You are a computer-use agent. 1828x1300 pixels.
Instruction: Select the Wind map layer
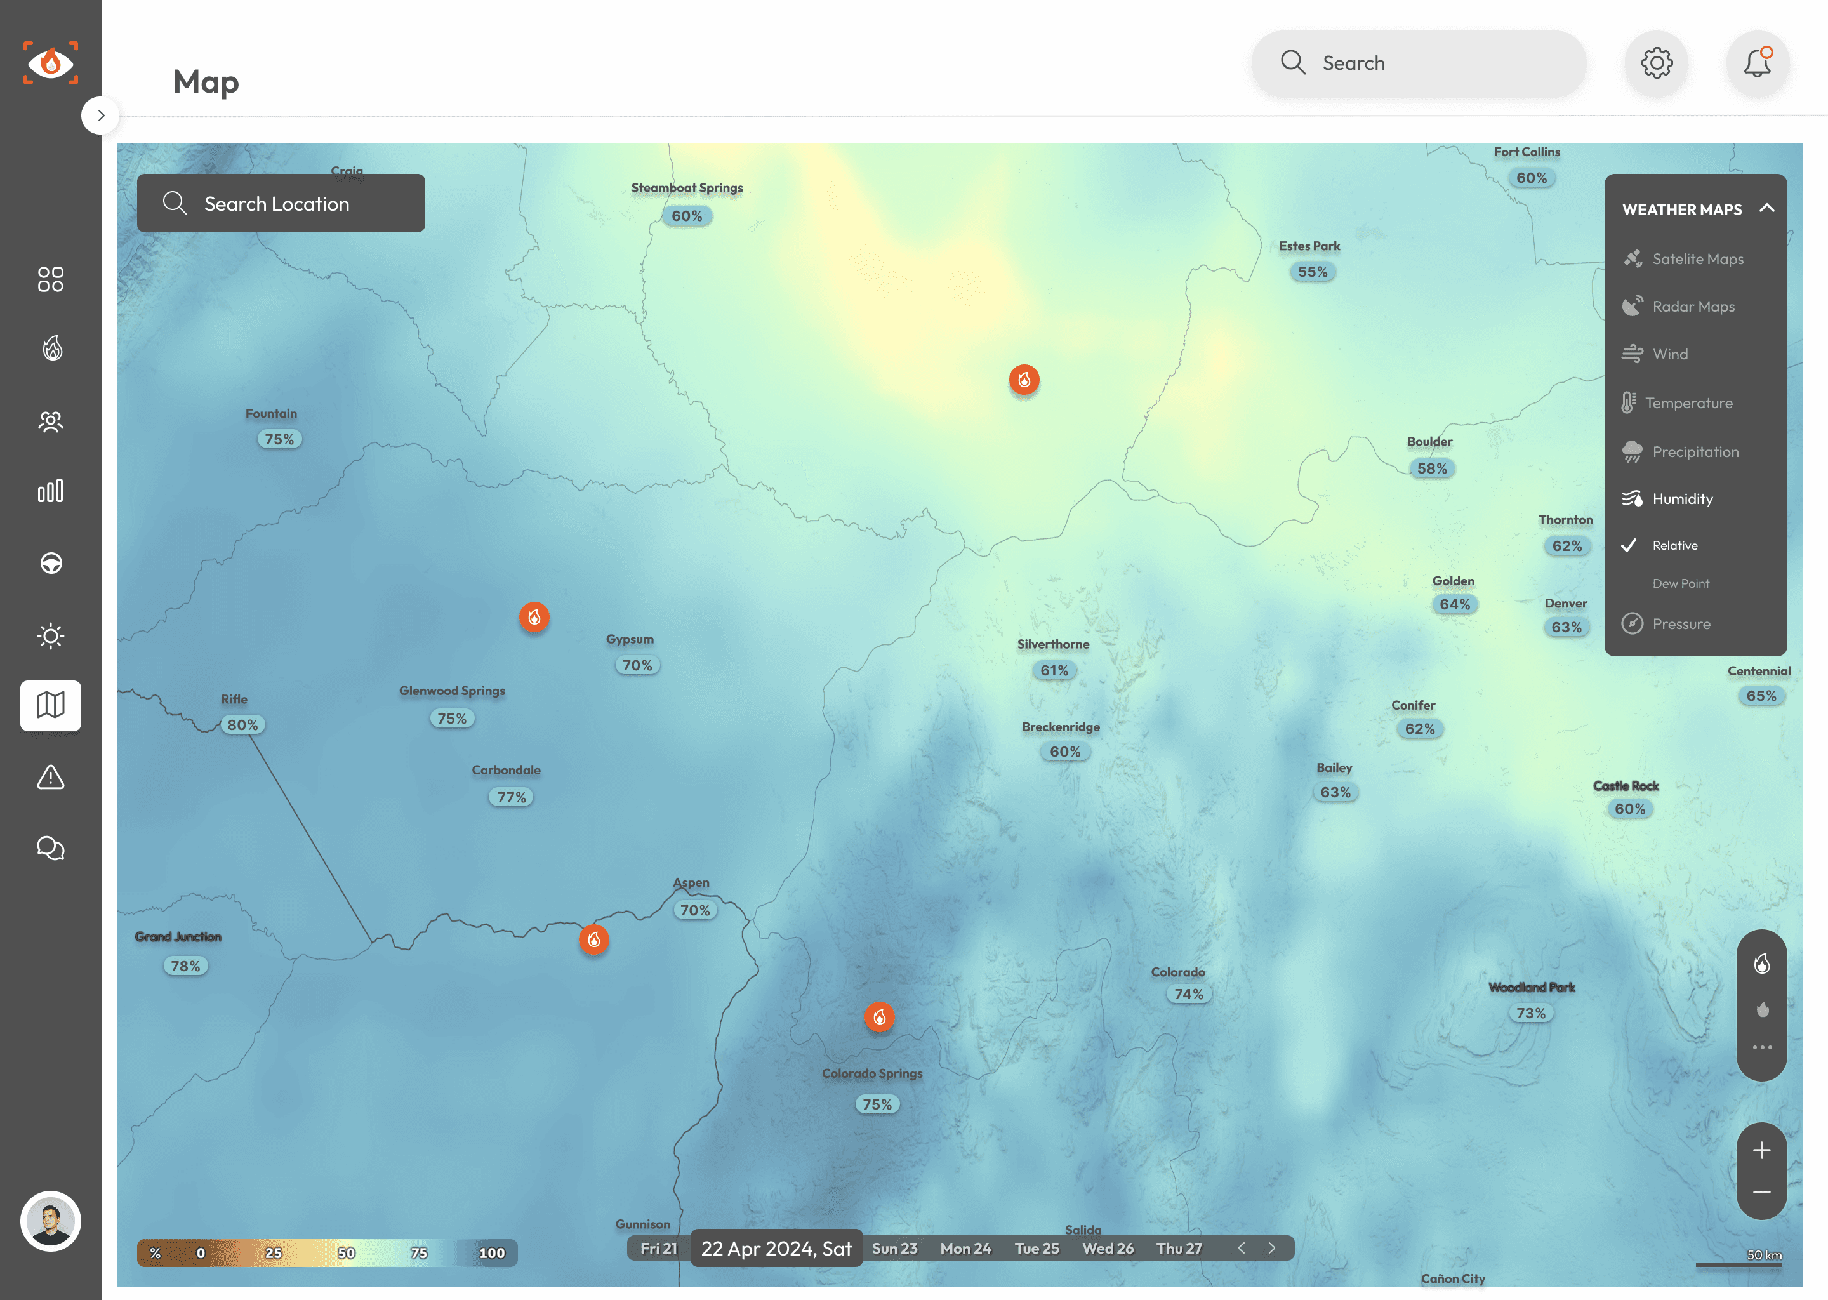[x=1655, y=354]
